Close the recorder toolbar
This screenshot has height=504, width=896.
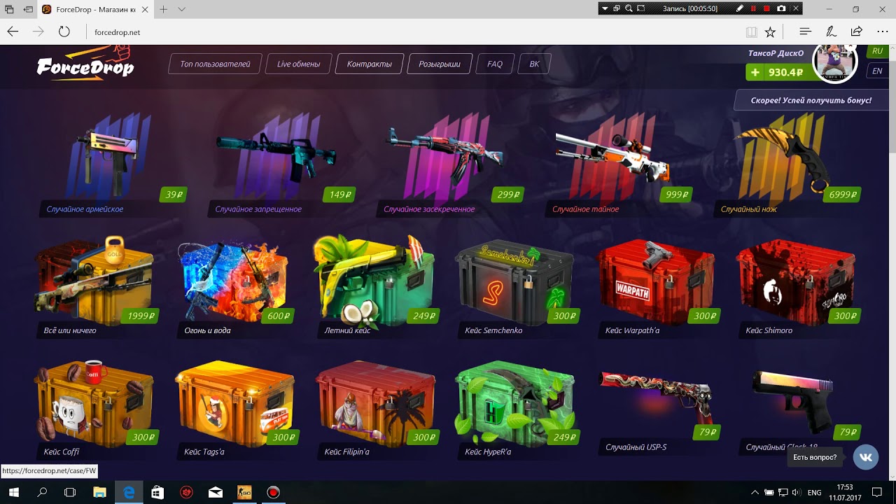(x=796, y=8)
